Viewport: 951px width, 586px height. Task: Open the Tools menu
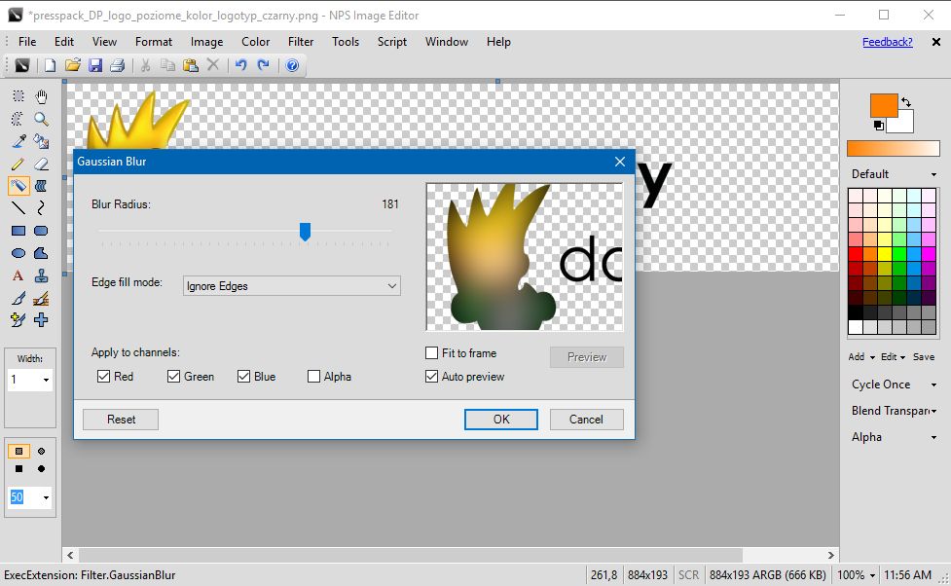(x=346, y=41)
